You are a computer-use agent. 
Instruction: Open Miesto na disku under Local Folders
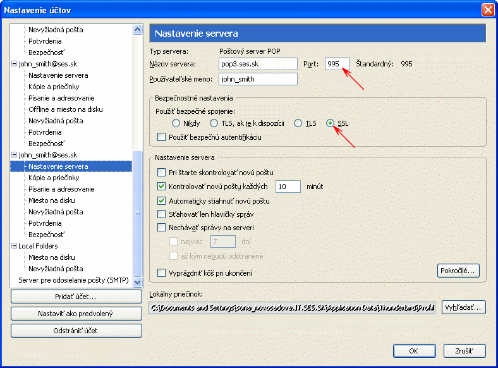coord(52,257)
